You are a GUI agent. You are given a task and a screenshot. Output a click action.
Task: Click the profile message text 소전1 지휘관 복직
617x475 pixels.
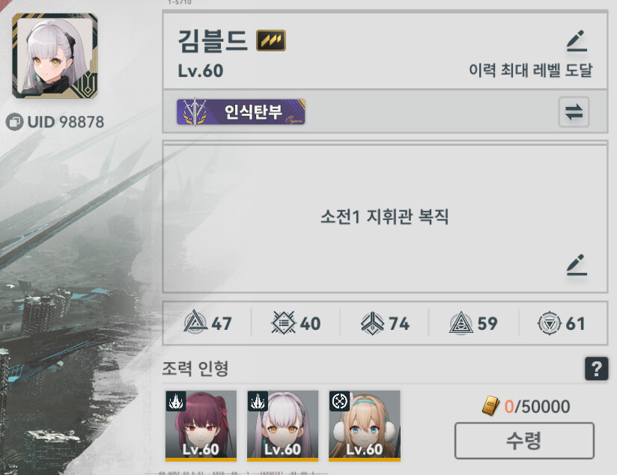coord(384,217)
